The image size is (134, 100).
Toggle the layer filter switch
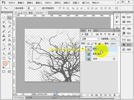pos(119,34)
